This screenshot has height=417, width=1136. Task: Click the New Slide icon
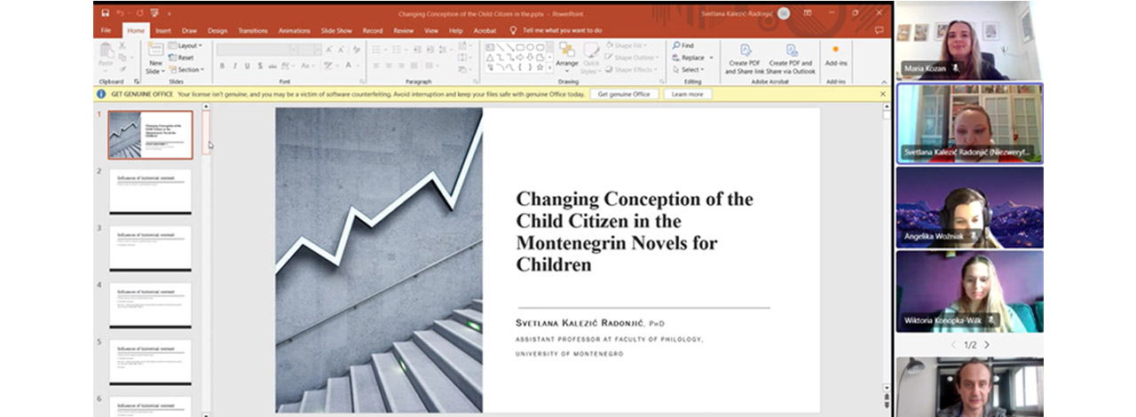(155, 51)
